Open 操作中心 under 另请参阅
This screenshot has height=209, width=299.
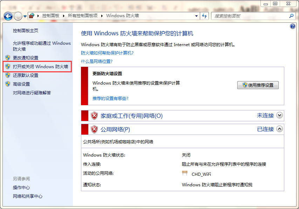(21, 188)
